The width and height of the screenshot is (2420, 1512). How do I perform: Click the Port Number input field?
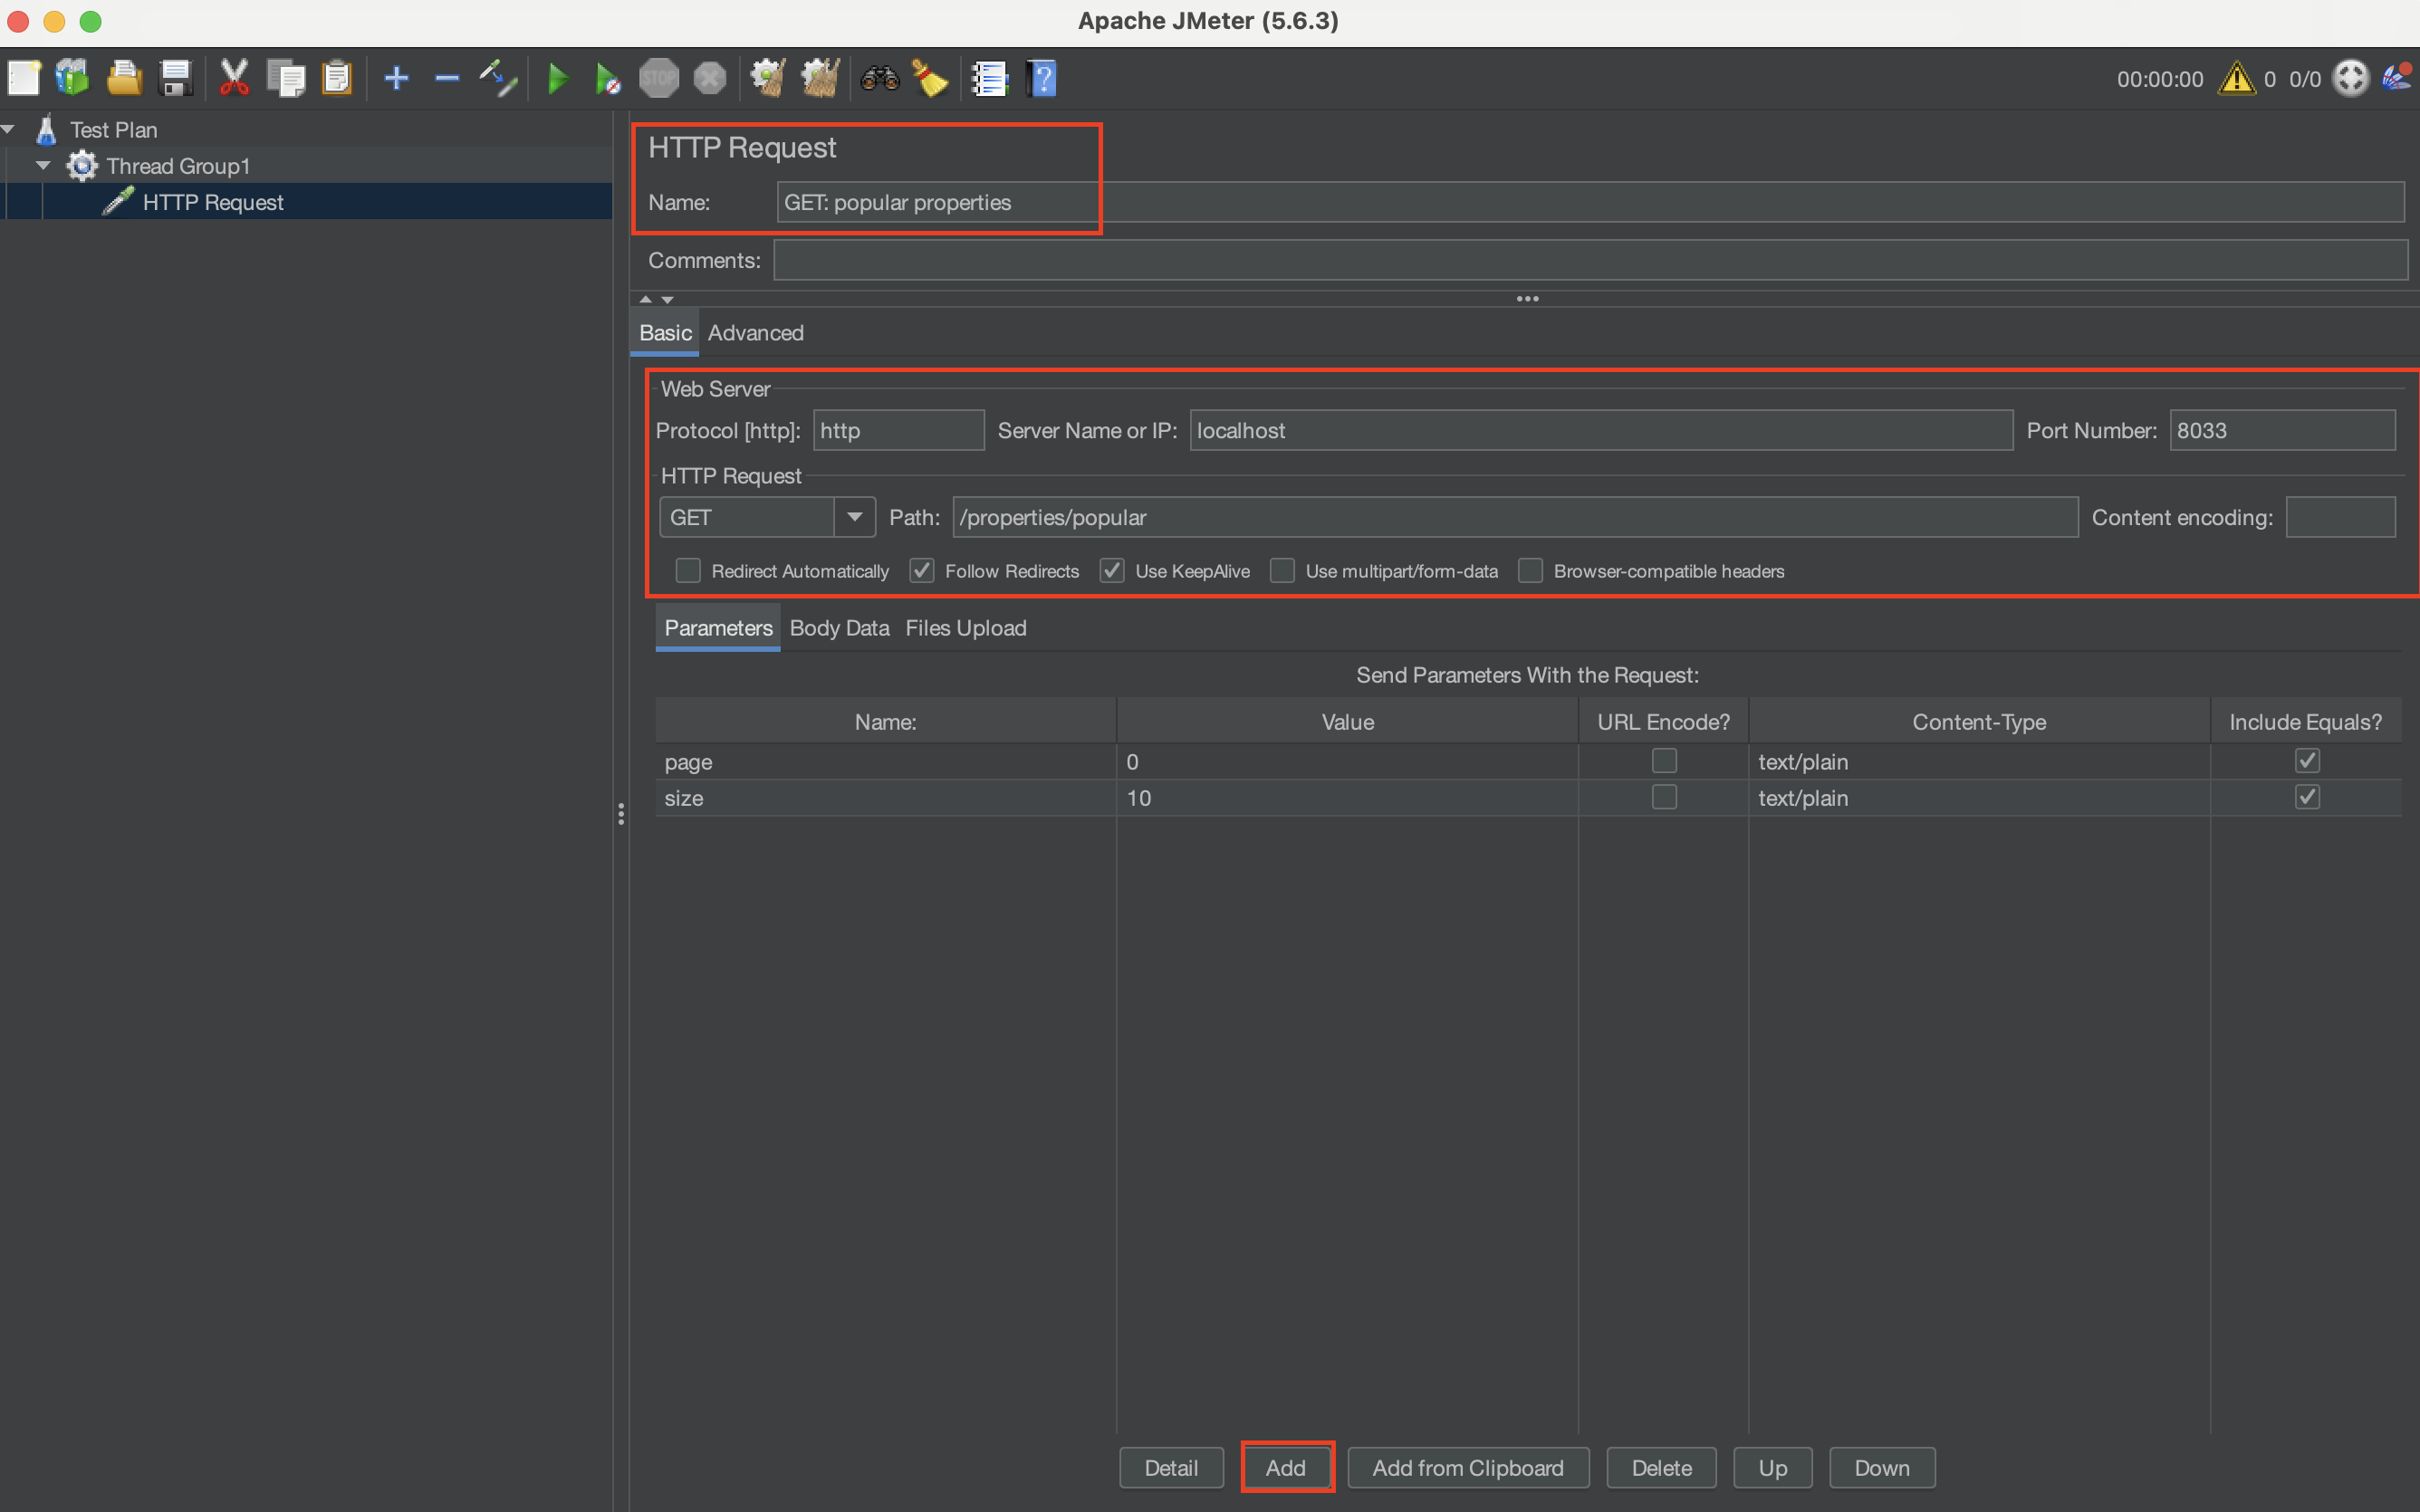click(2281, 431)
